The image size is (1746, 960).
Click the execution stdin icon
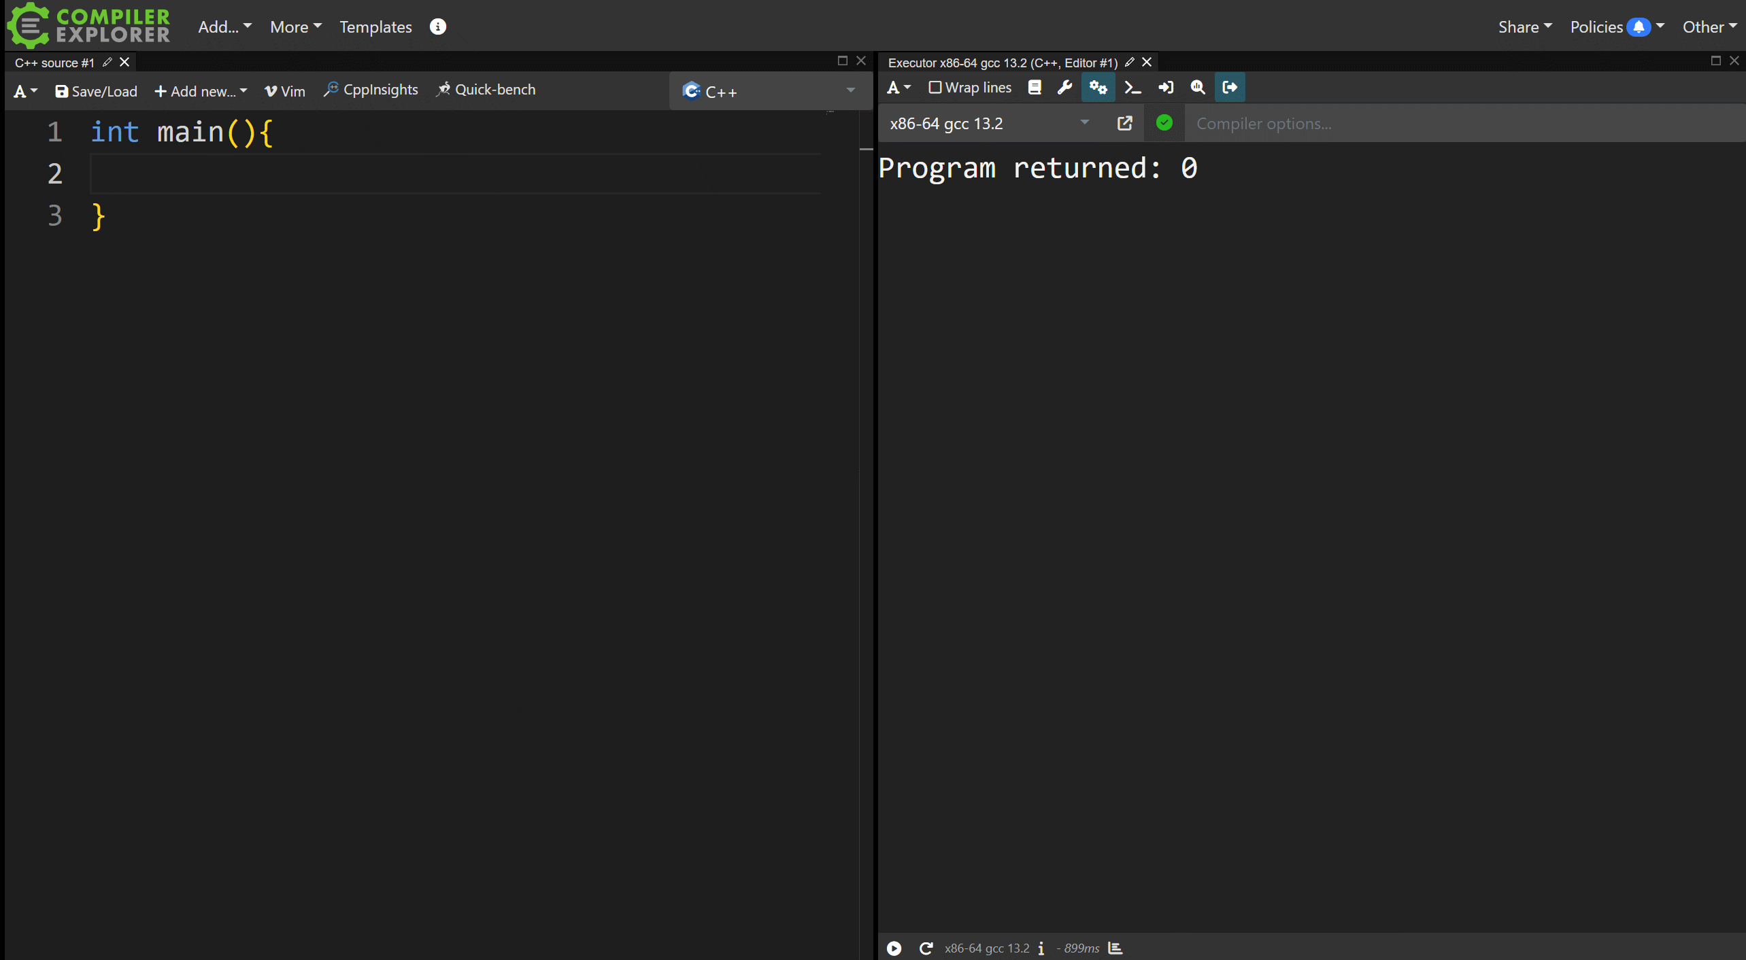(x=1166, y=88)
